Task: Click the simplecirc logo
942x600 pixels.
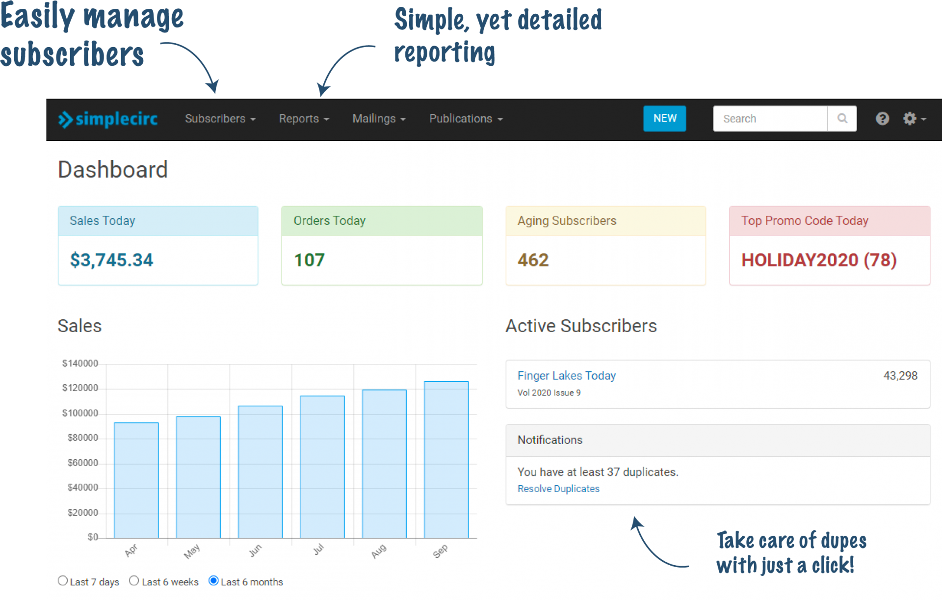Action: click(108, 119)
